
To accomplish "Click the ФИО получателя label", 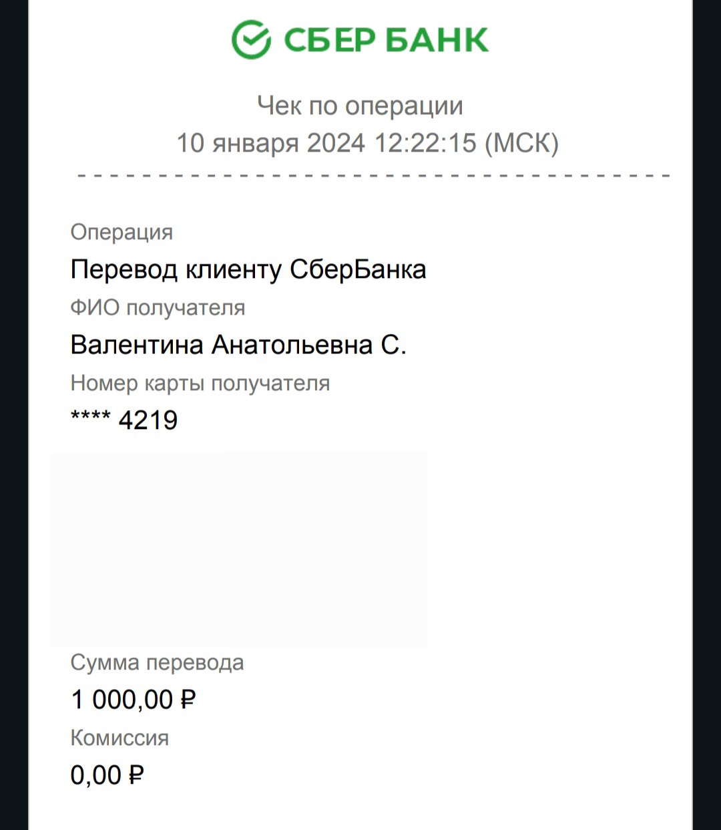I will [158, 308].
